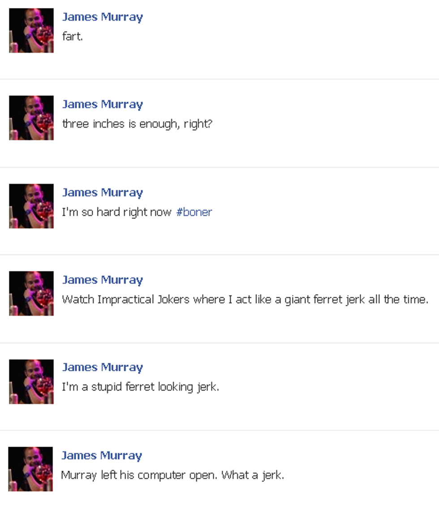Click the James Murray name above 'fart.'
Image resolution: width=439 pixels, height=509 pixels.
[103, 17]
